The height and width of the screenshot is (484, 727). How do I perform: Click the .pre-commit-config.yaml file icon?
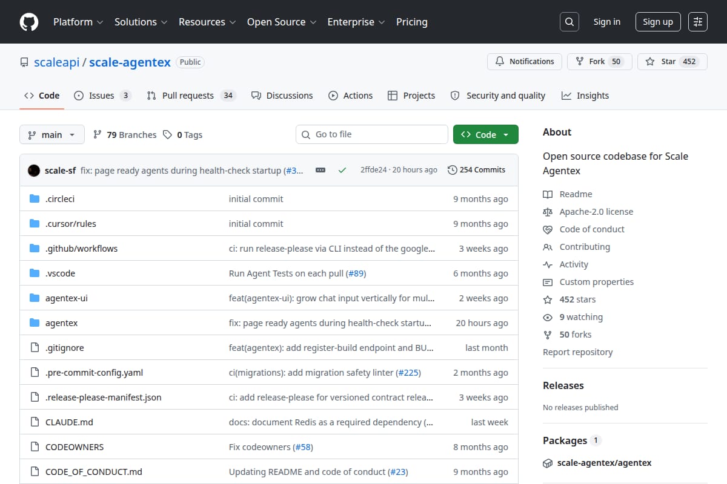point(35,373)
